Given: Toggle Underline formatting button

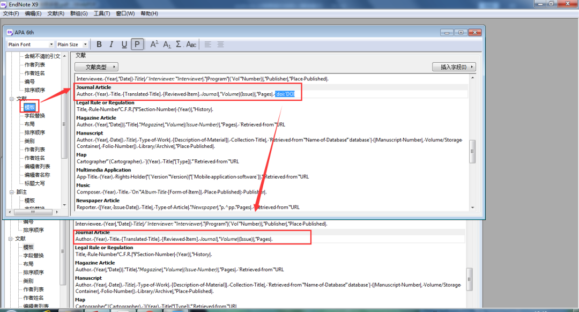Looking at the screenshot, I should pos(124,44).
